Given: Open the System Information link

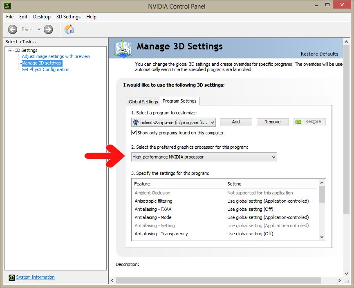Looking at the screenshot, I should (35, 277).
